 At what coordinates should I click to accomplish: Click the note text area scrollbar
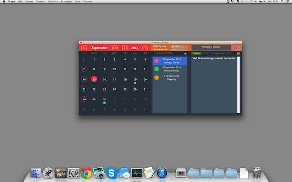238,84
